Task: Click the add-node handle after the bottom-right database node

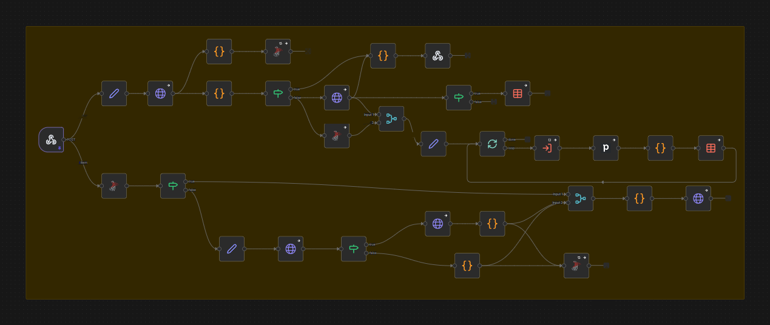Action: 606,266
